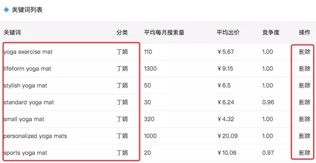This screenshot has height=163, width=316.
Task: Delete the personalized yoga mats keyword
Action: (x=304, y=136)
